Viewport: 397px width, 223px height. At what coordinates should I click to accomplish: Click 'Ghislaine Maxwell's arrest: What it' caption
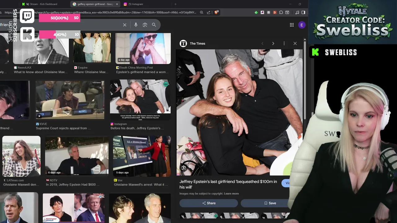[141, 185]
